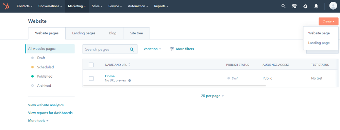Click the magnifier in Search pages box
Screen dimensions: 340x130
click(x=132, y=49)
